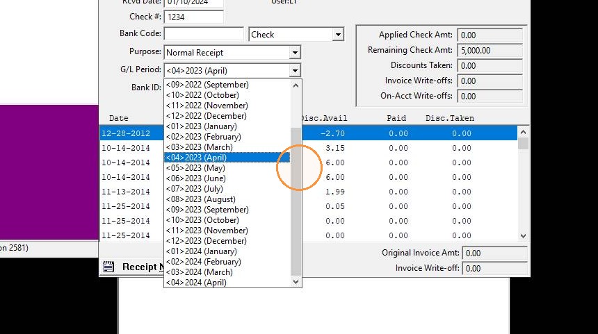Viewport: 598px width, 334px height.
Task: Click invoice grid scroll down arrow
Action: 523,236
